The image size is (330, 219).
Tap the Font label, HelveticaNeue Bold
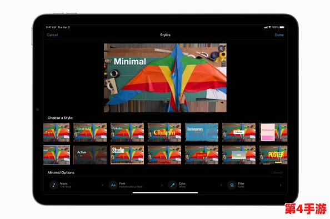point(131,185)
